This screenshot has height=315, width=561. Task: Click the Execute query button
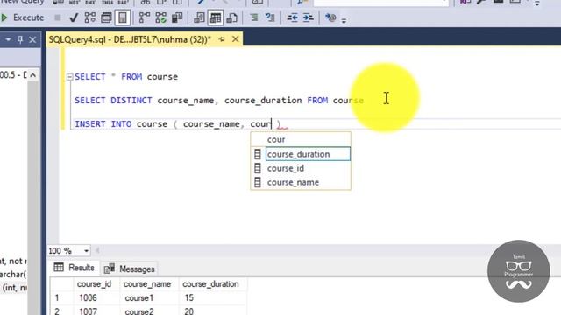pyautogui.click(x=23, y=17)
